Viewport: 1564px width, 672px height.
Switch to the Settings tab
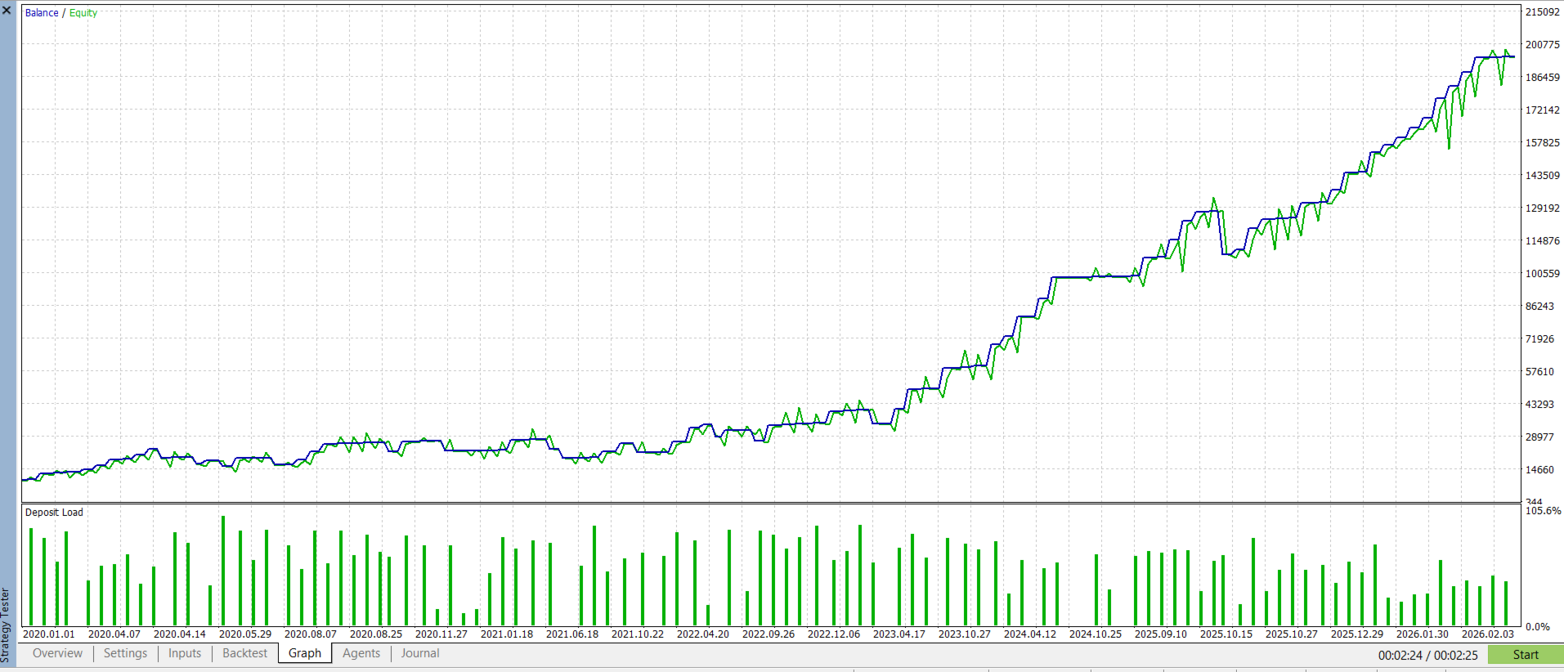coord(125,653)
